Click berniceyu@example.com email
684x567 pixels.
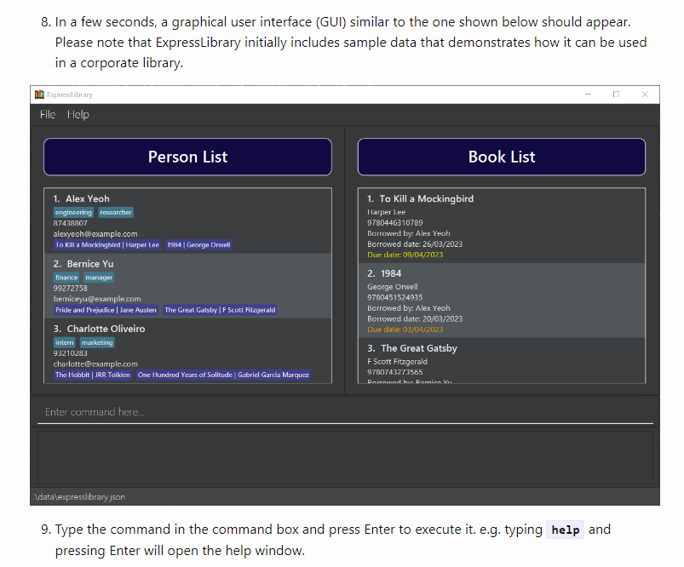click(x=97, y=299)
